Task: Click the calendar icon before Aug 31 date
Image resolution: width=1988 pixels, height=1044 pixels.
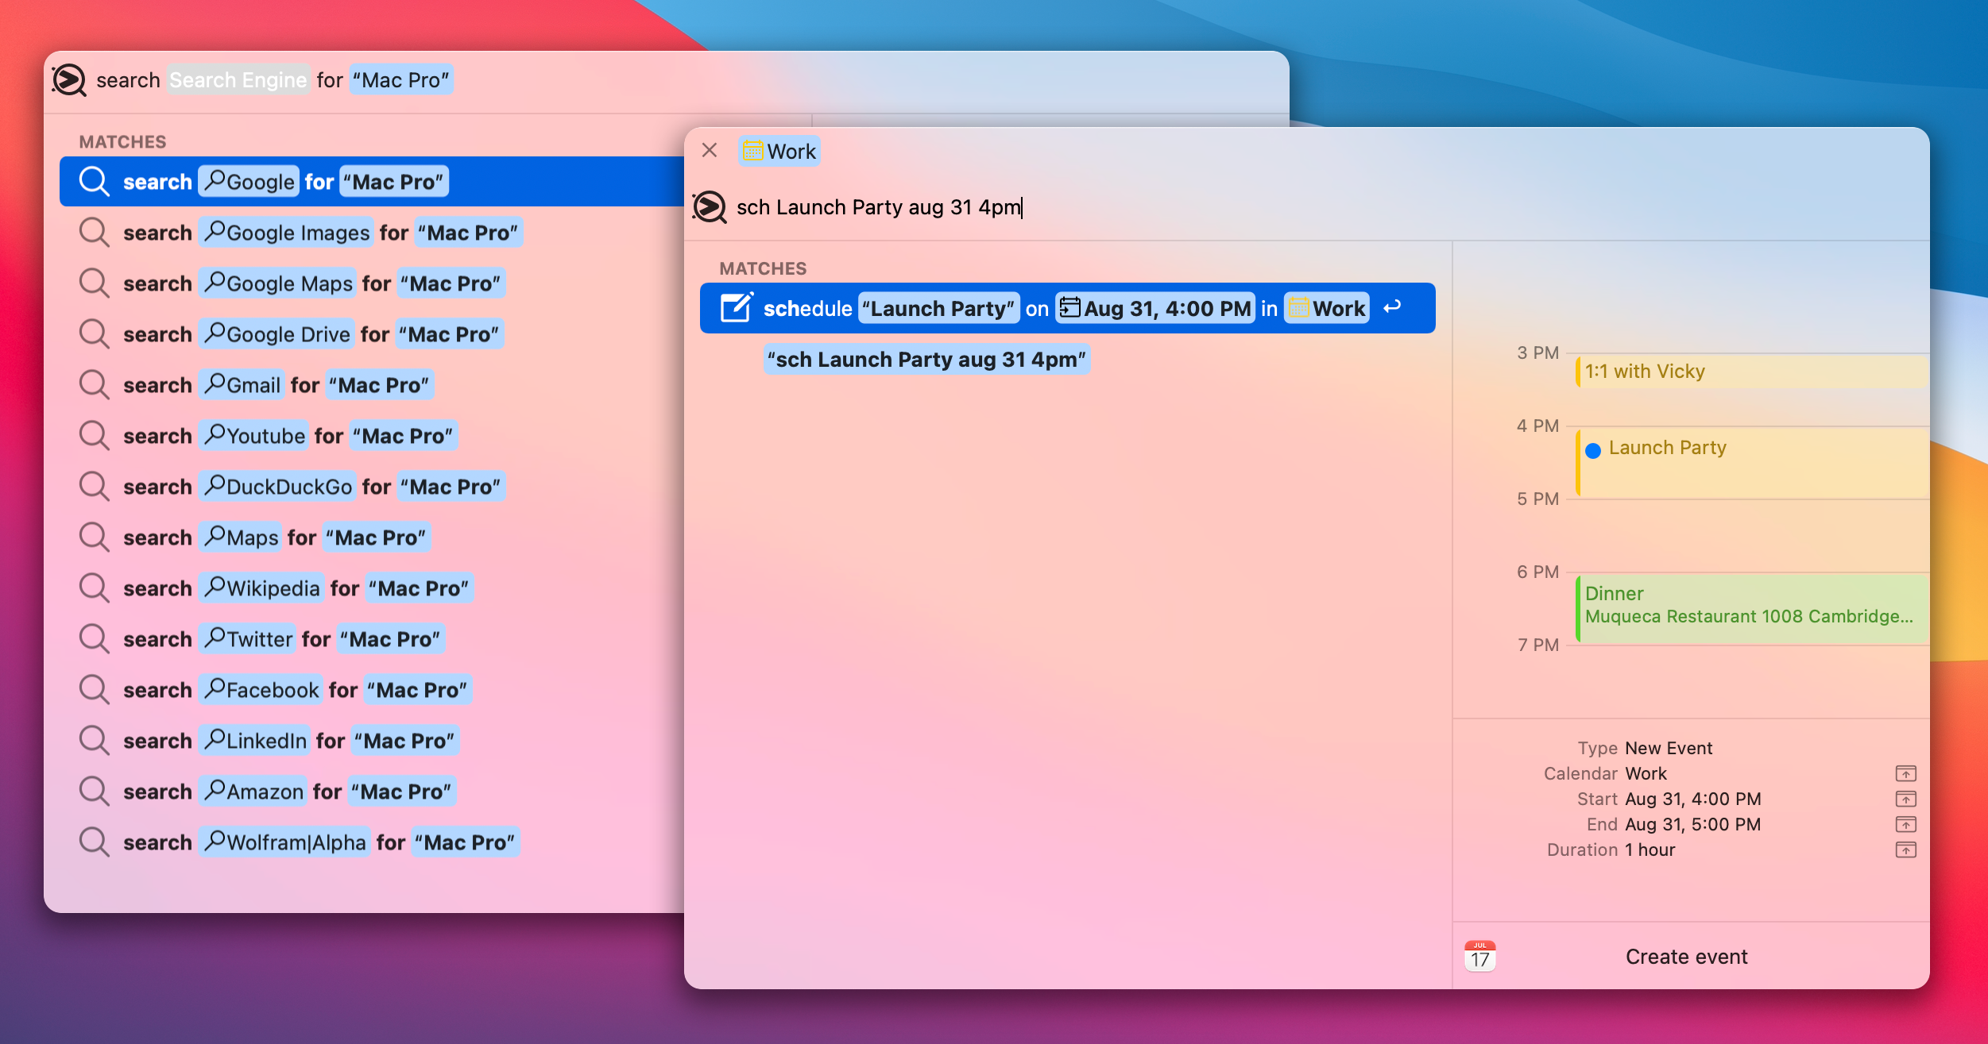Action: coord(1070,307)
